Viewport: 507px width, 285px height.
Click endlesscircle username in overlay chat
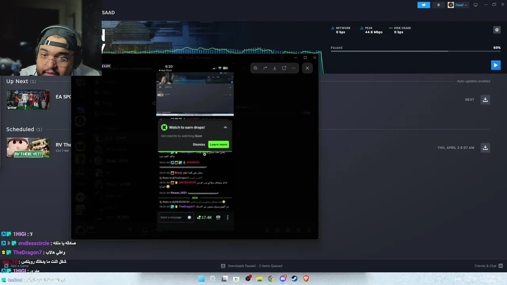[34, 243]
